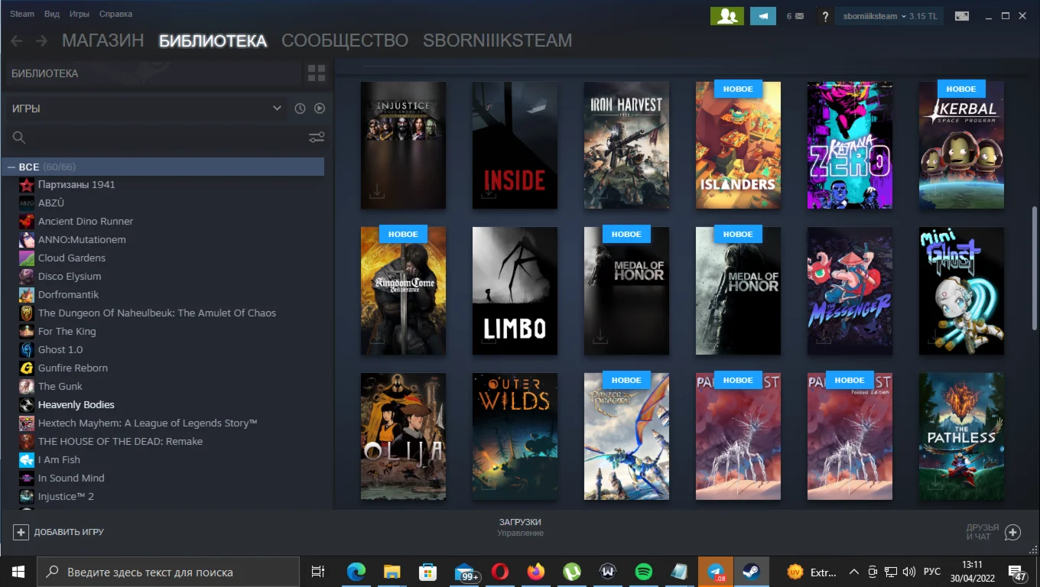Toggle sort by recent activity clock
The width and height of the screenshot is (1040, 587).
pyautogui.click(x=300, y=109)
